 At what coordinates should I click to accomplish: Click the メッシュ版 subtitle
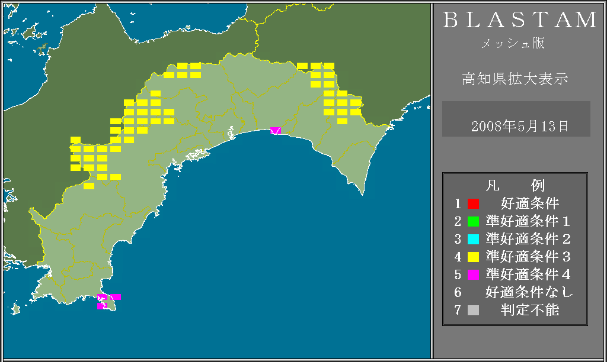click(x=512, y=44)
